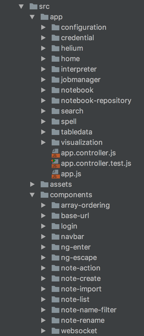Screen dimensions: 144x336
Task: Click the spell folder icon
Action: [55, 121]
